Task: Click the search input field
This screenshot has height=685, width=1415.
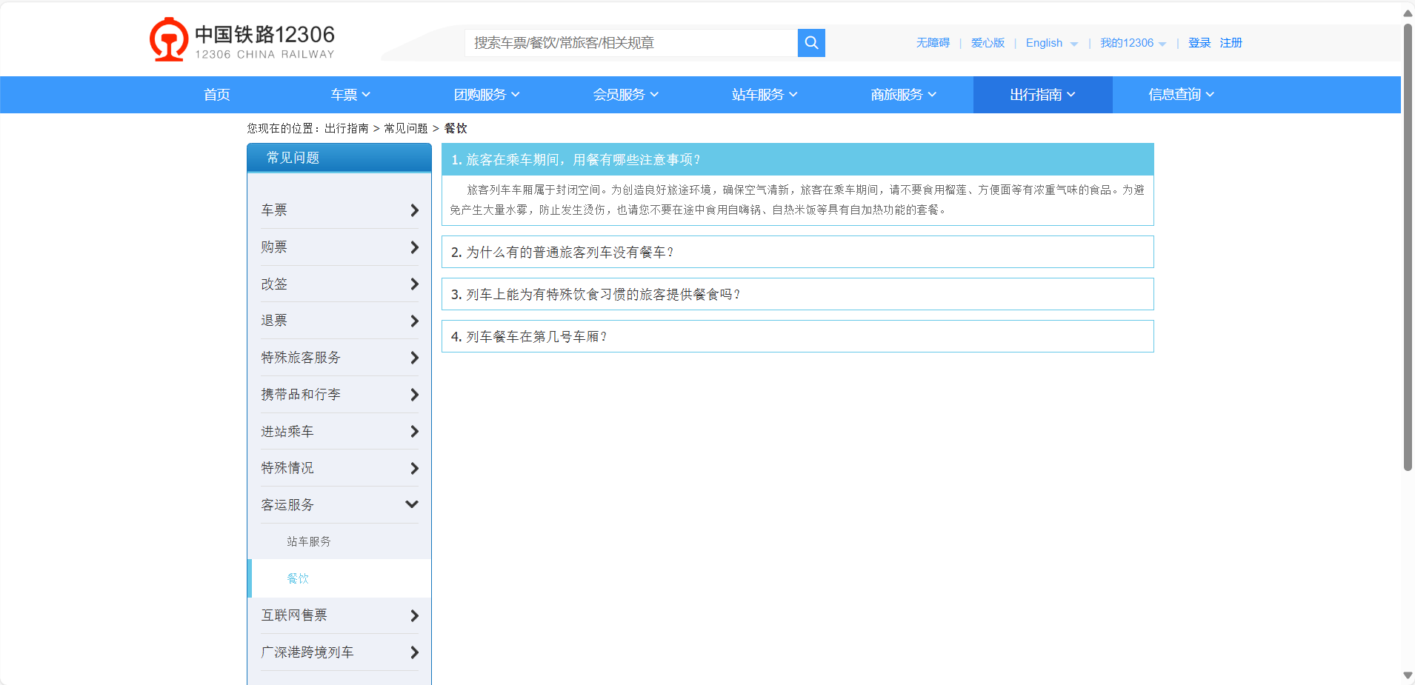Action: click(x=631, y=43)
